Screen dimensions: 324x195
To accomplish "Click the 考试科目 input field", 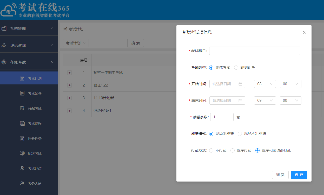I will click(x=255, y=51).
